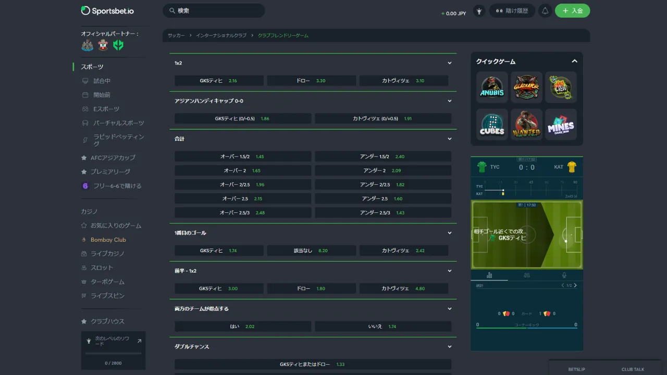Go to インターナショナルクラブ breadcrumb link

click(221, 35)
